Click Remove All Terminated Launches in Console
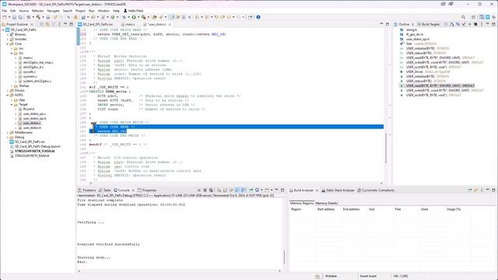498x280 pixels. pyautogui.click(x=211, y=190)
